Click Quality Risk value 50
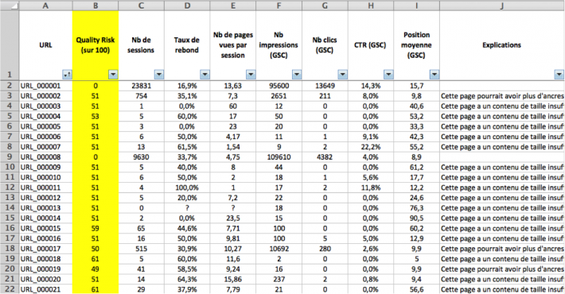The width and height of the screenshot is (565, 294). pos(95,249)
